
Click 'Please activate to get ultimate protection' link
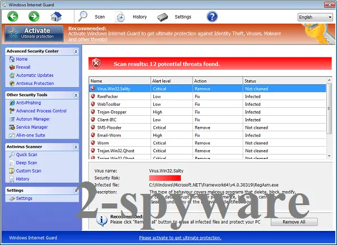[180, 238]
